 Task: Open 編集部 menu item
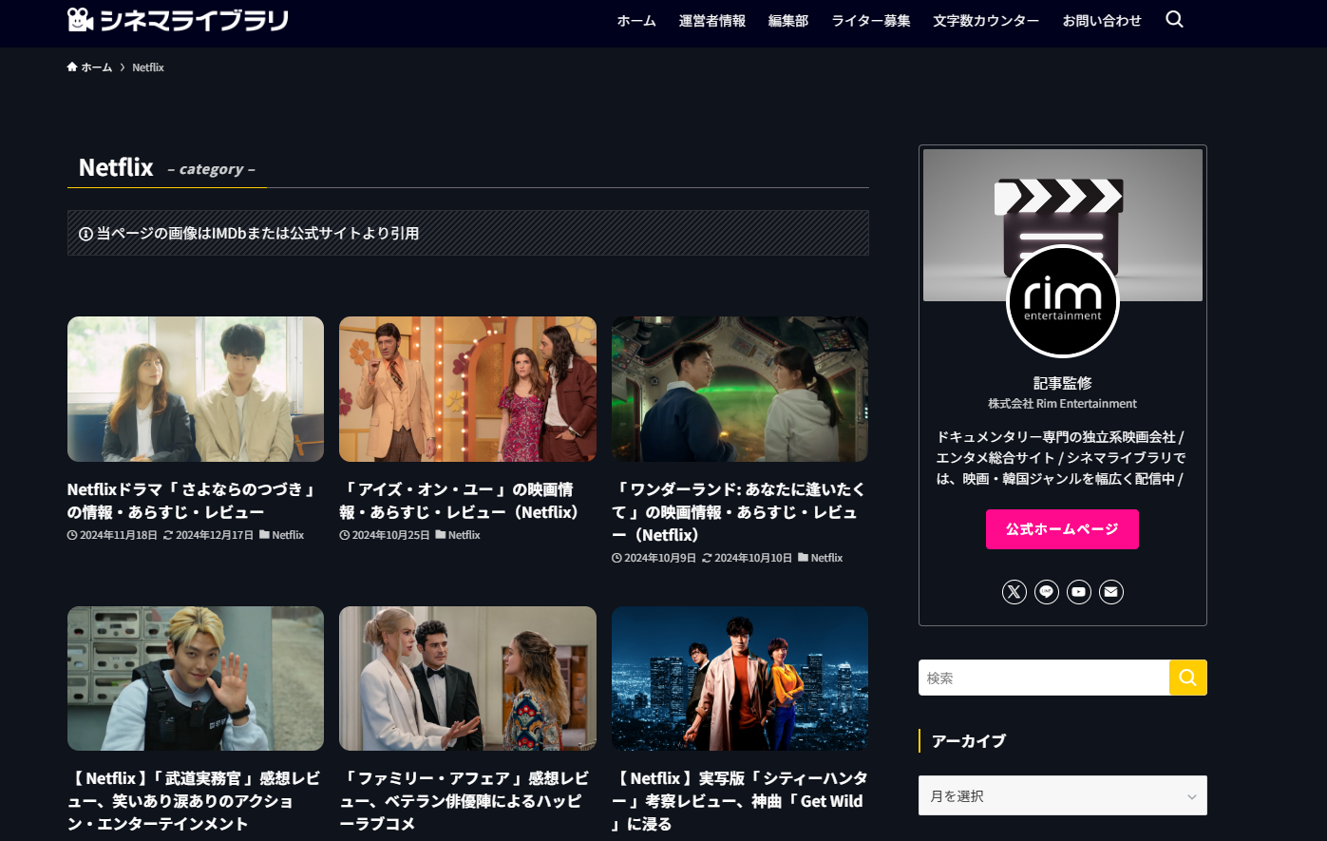point(788,21)
